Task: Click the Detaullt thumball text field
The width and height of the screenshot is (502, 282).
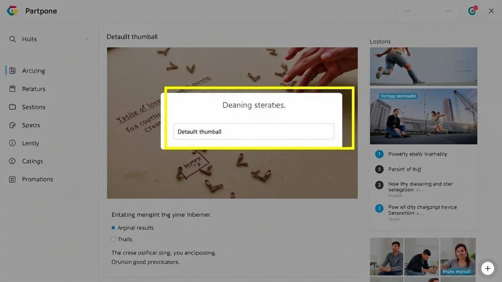Action: pyautogui.click(x=254, y=132)
